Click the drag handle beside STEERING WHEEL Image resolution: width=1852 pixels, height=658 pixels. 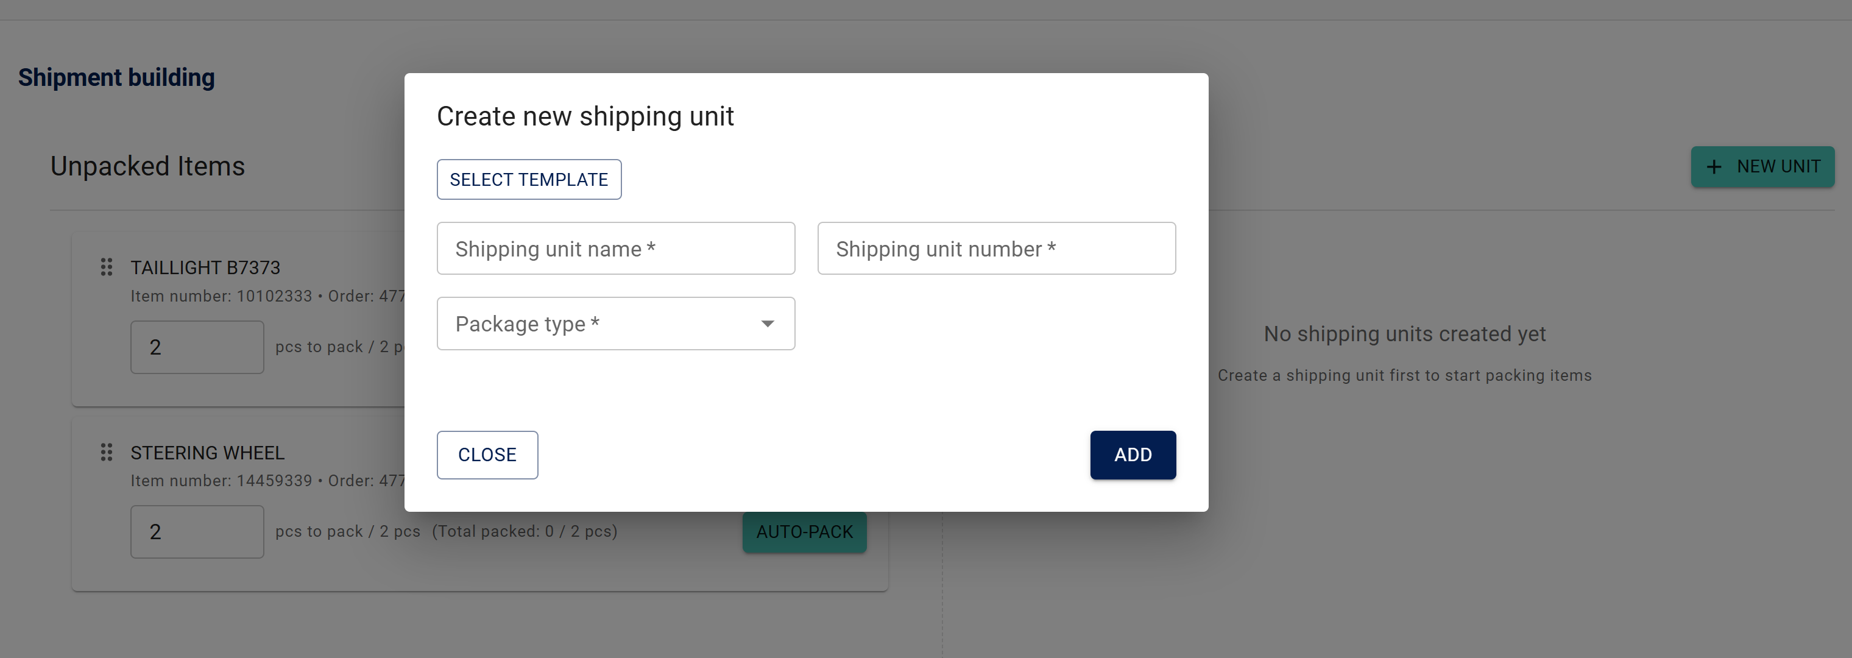(x=107, y=452)
